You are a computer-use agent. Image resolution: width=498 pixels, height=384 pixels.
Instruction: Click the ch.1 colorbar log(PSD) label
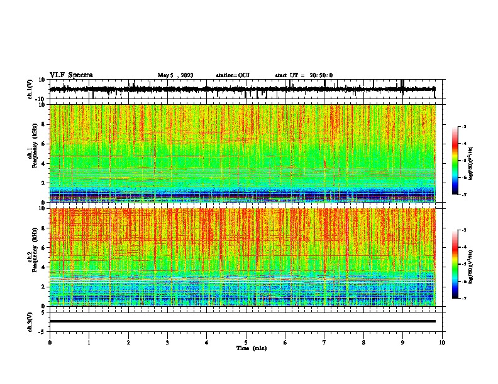[470, 163]
